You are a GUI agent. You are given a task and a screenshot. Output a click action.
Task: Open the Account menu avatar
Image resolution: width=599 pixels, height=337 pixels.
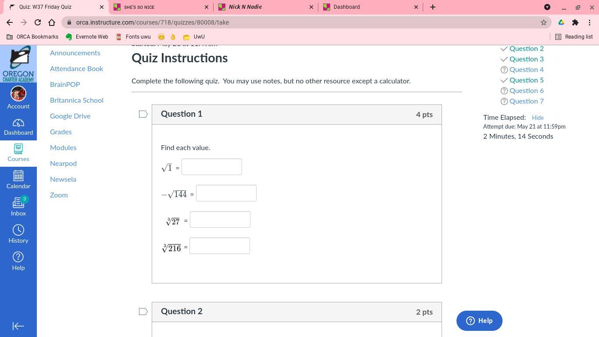(18, 97)
